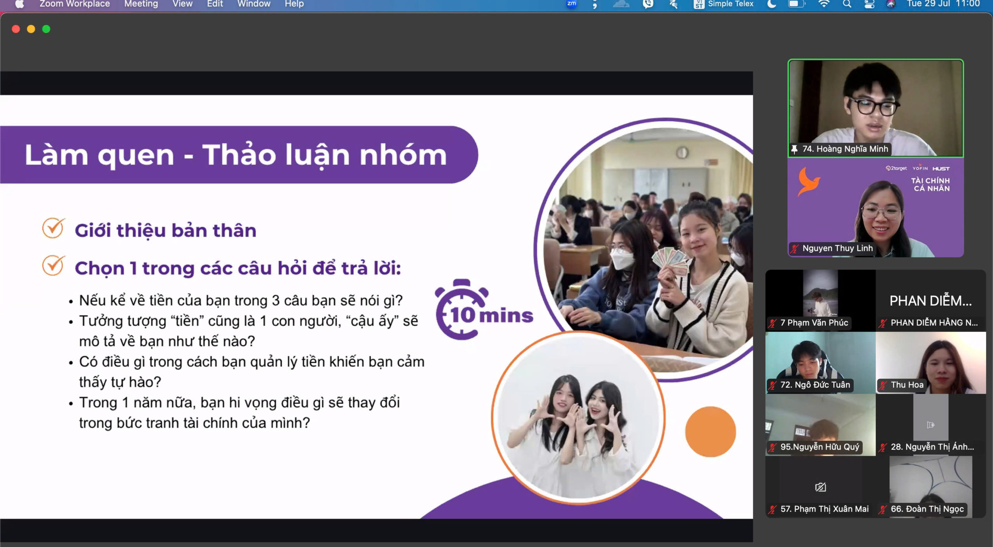Click muted mic icon beside PHAN DIỄM HẰNG N...
993x547 pixels.
[x=883, y=323]
